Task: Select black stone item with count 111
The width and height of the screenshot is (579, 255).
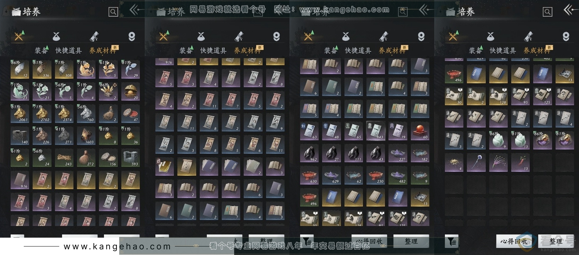Action: (x=353, y=153)
